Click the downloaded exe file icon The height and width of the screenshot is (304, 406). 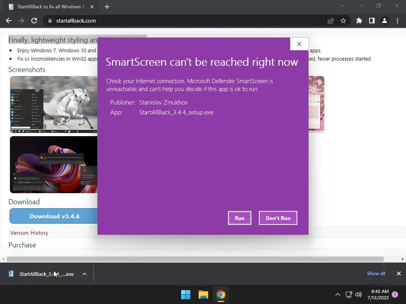pos(11,274)
